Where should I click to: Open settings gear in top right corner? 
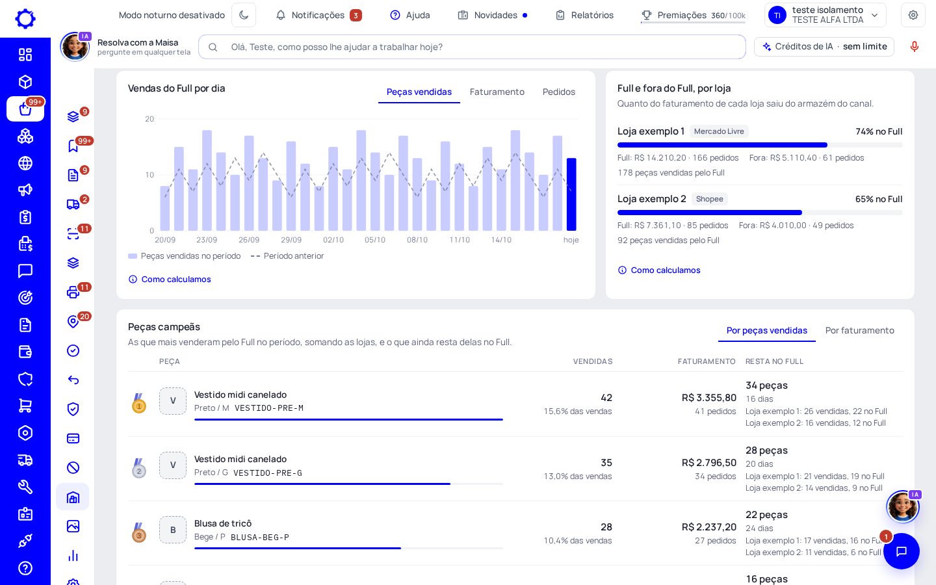click(913, 15)
